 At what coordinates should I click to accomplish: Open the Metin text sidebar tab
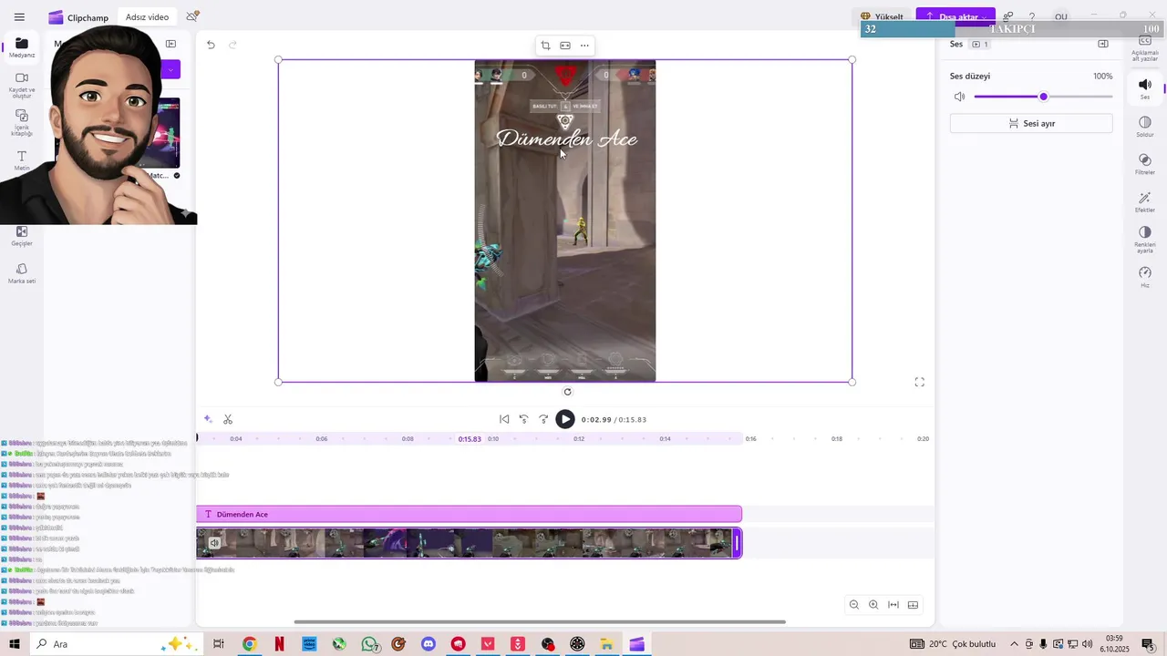22,161
